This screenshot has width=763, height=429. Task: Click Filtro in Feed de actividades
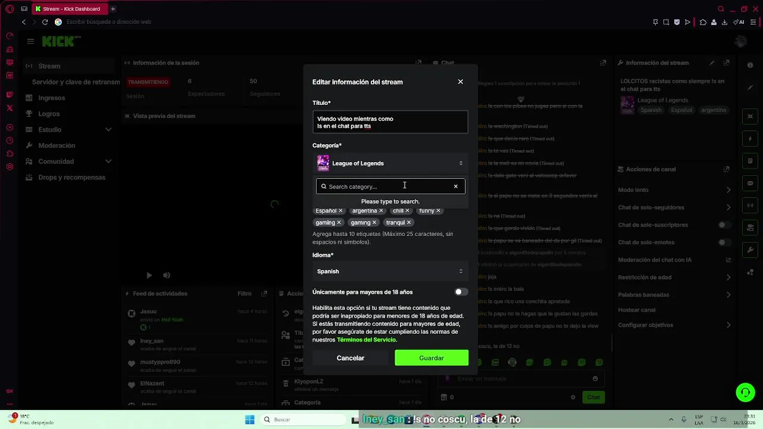tap(244, 294)
